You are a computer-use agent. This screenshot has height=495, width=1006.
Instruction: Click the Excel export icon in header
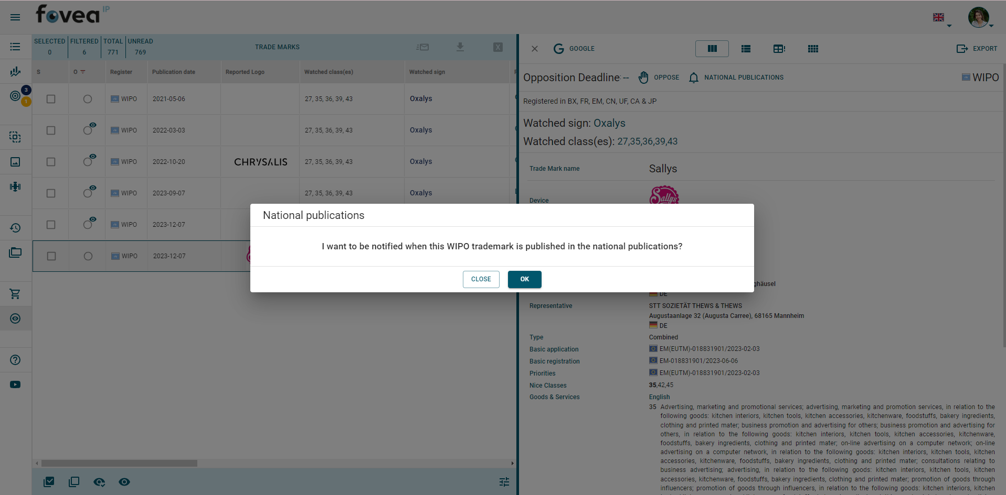point(498,47)
